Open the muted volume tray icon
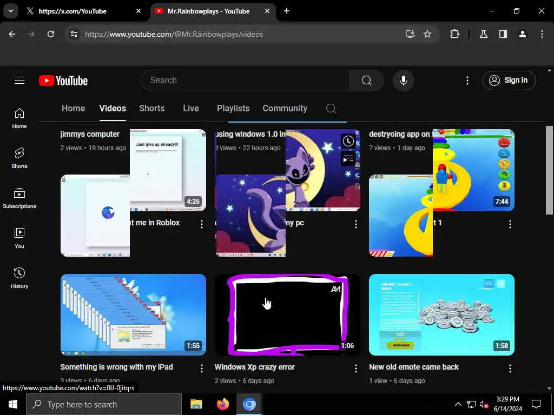The height and width of the screenshot is (415, 554). tap(484, 404)
